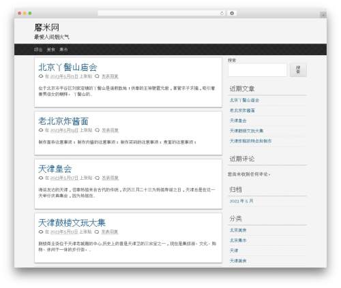Open the post 天津皇会 headline
Screen dimensions: 341x288
click(55, 169)
